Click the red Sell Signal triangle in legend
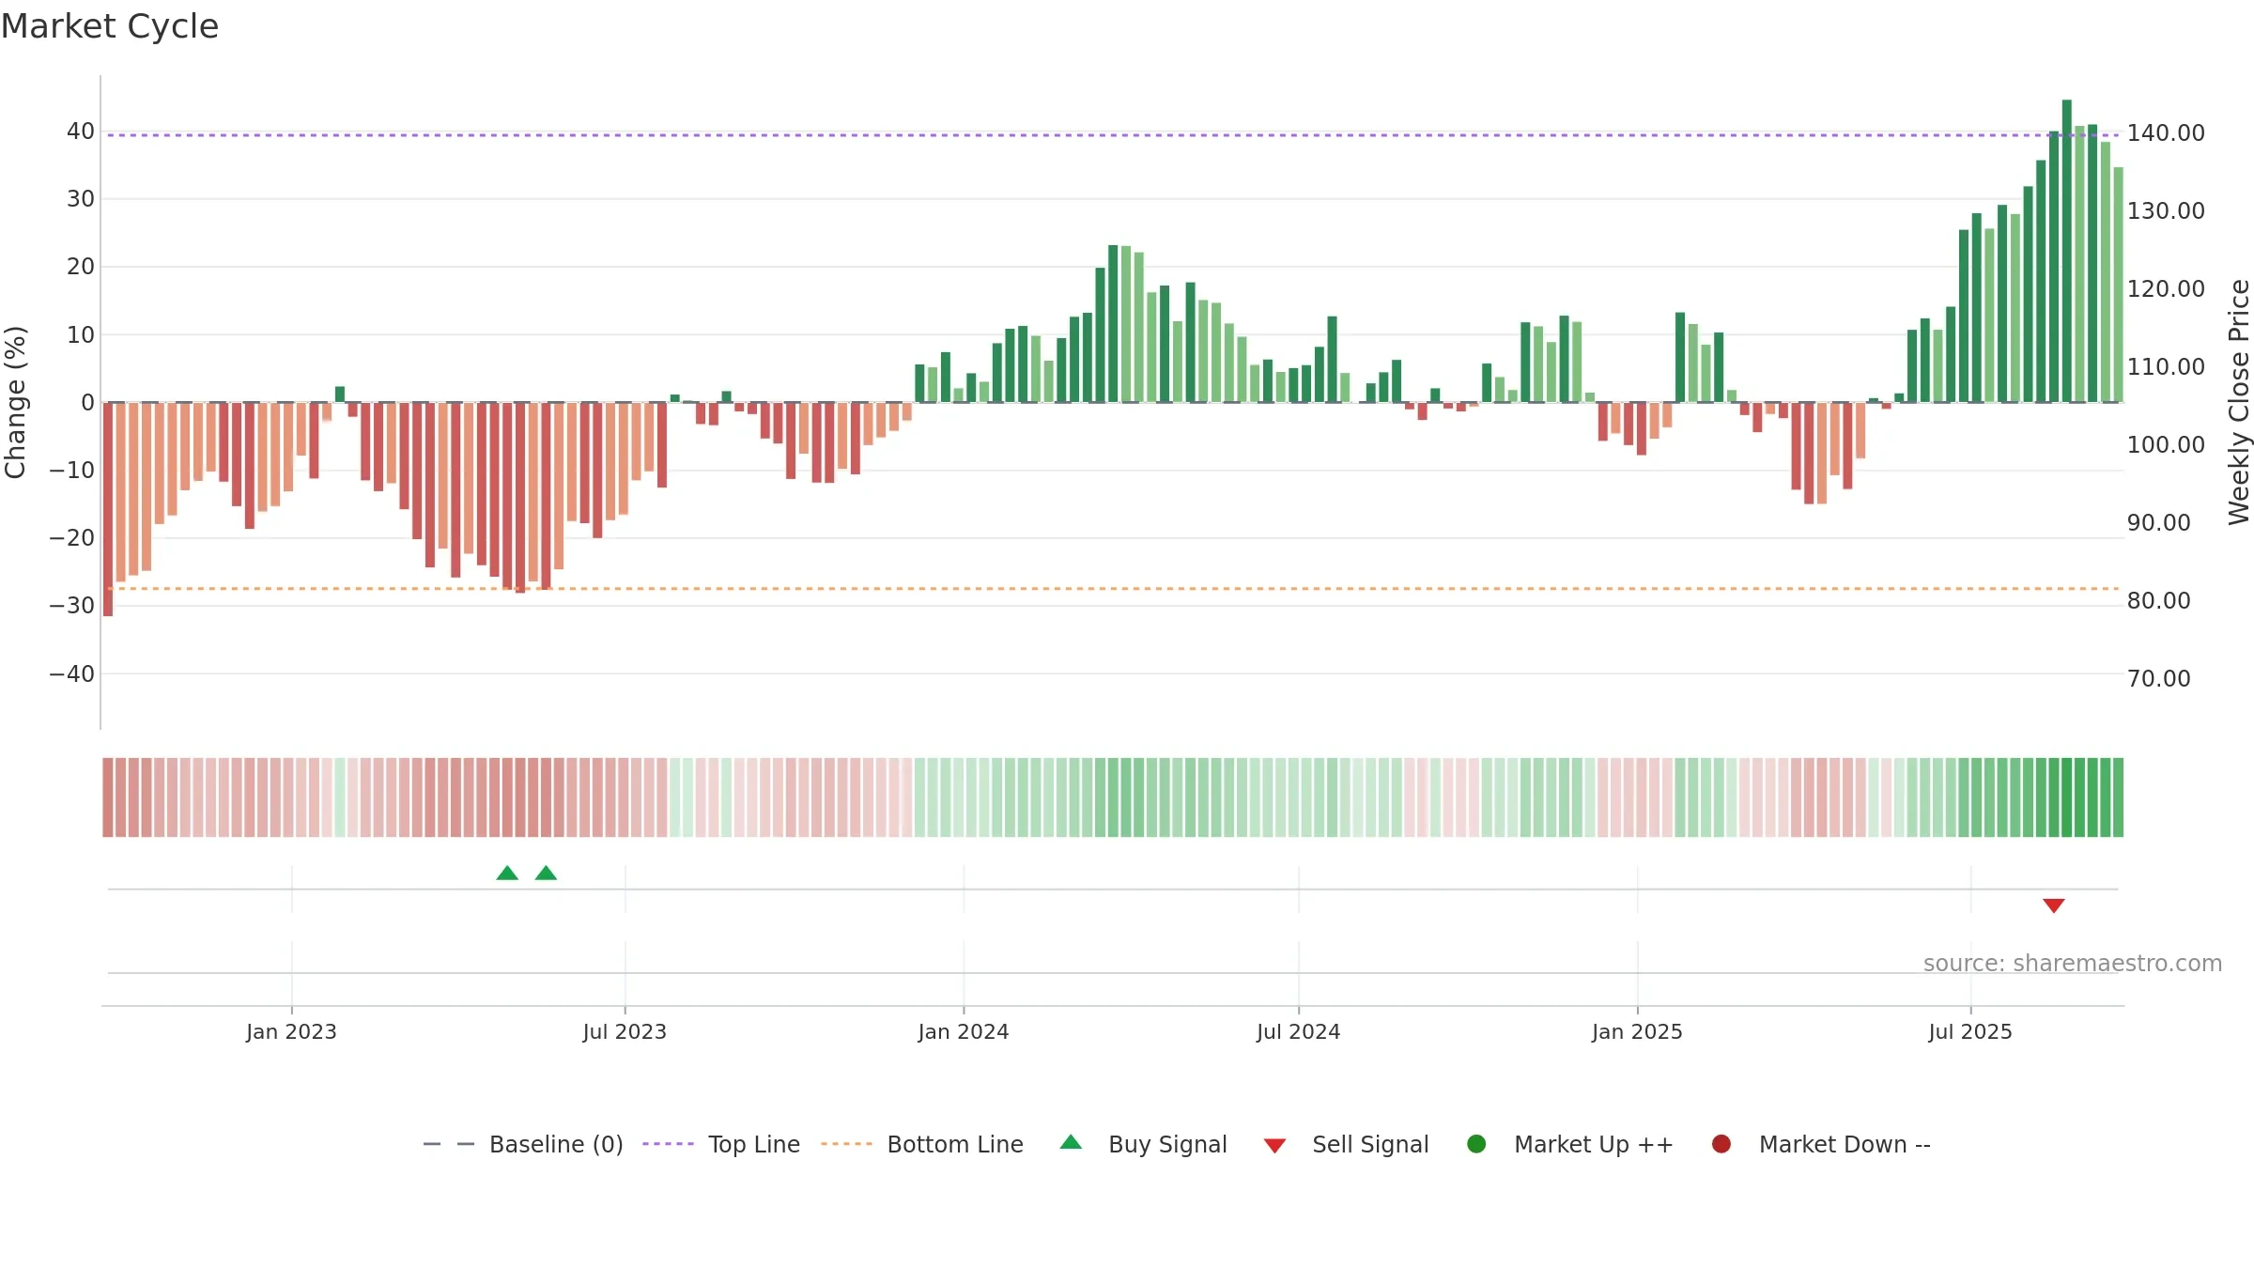The image size is (2254, 1268). point(1274,1146)
